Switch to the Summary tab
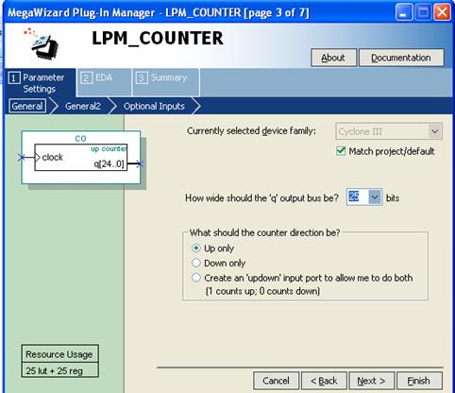 165,81
